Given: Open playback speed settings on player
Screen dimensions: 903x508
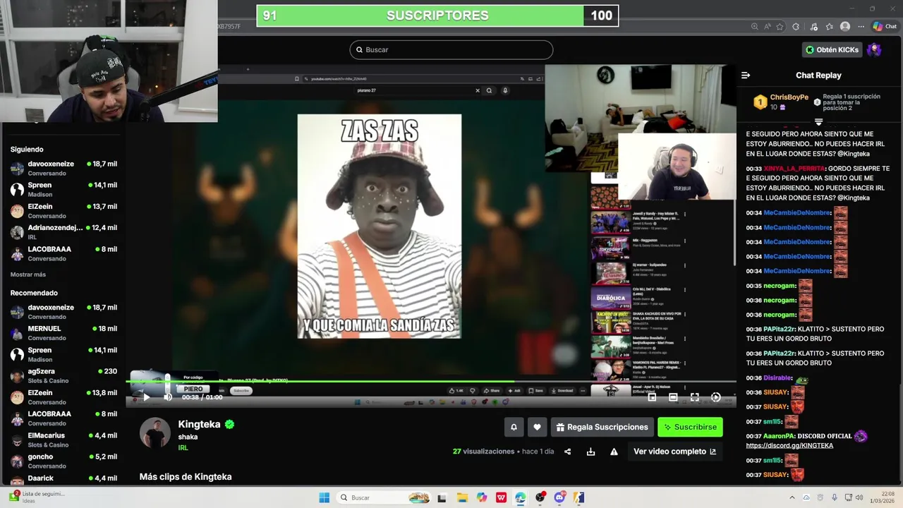Looking at the screenshot, I should point(715,397).
